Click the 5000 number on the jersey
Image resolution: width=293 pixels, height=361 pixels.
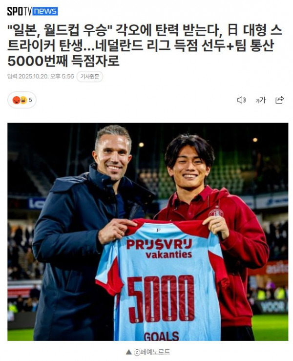coord(161,299)
